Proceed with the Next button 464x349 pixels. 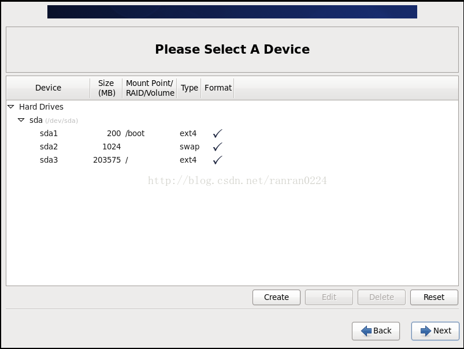(435, 331)
